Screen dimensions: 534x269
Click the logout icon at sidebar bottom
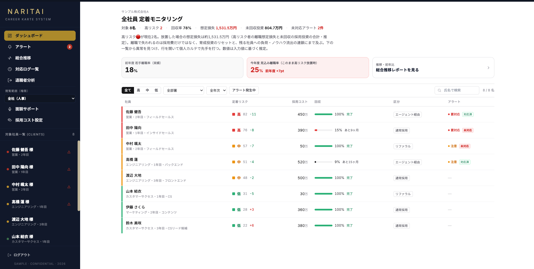[x=9, y=255]
